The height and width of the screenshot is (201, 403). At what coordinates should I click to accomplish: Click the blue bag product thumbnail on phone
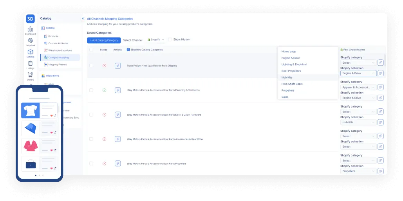pos(30,164)
